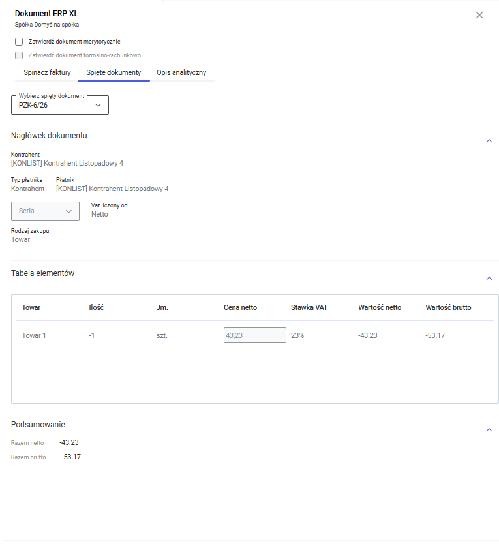499x544 pixels.
Task: Collapse the Tabela elementów section
Action: (489, 279)
